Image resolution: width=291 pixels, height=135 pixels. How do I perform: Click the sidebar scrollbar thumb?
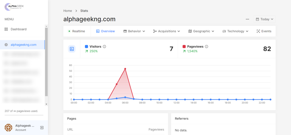(46, 62)
